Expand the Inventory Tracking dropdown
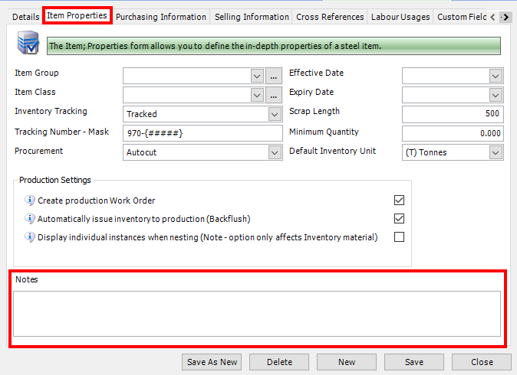Screen dimensions: 517x375 (x=275, y=114)
